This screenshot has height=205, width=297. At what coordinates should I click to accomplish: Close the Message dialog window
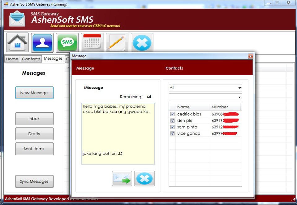pos(251,56)
